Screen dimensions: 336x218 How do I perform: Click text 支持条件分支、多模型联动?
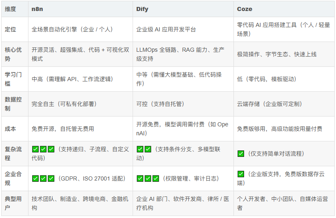(178, 154)
